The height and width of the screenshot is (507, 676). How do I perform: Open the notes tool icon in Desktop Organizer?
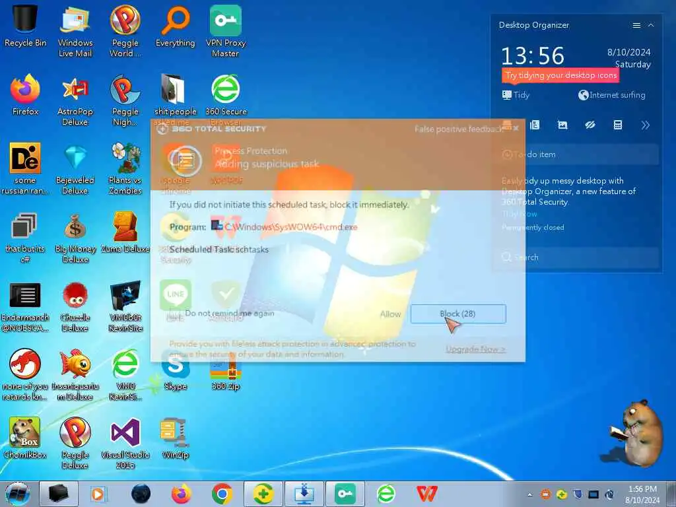[x=535, y=125]
